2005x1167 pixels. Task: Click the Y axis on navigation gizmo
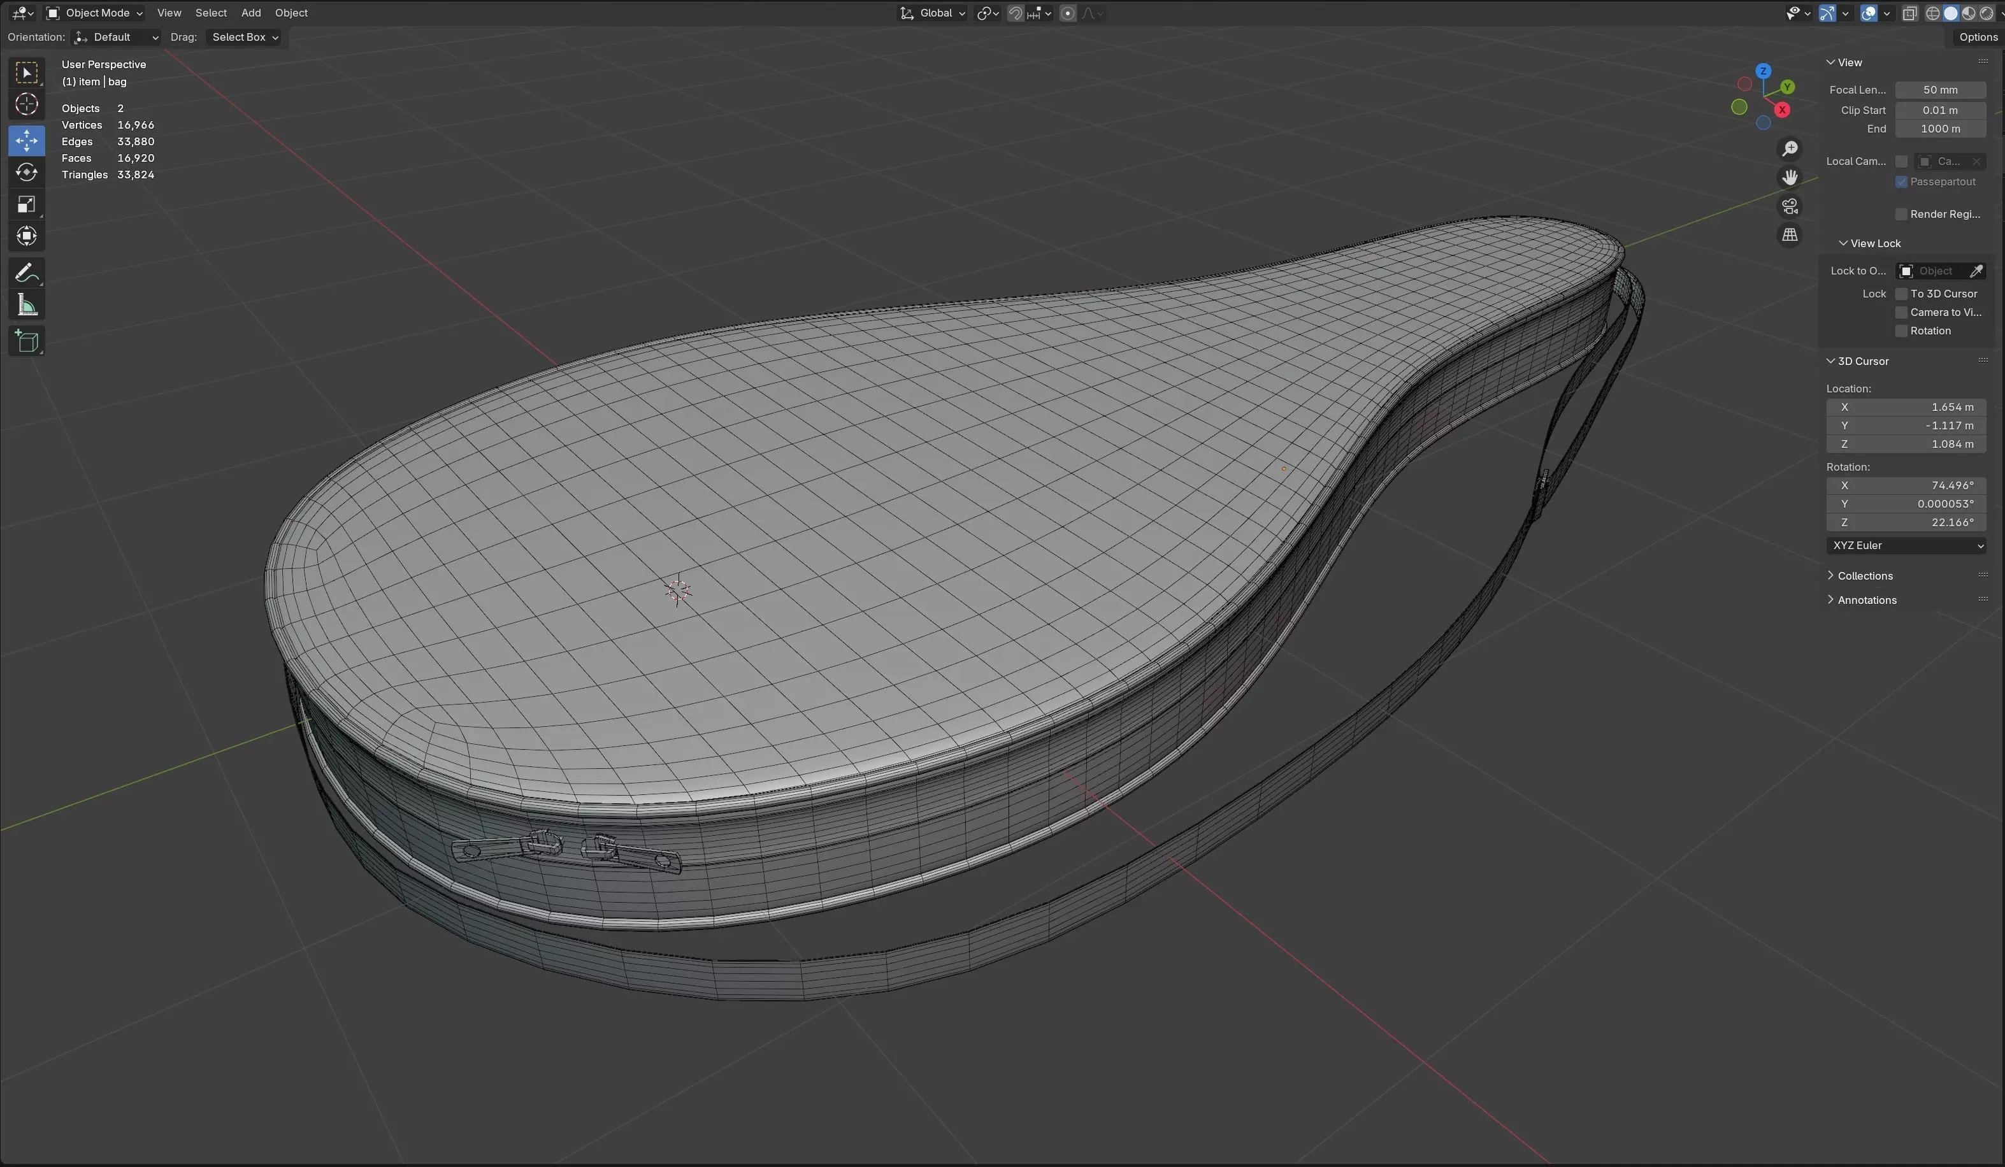[x=1788, y=87]
